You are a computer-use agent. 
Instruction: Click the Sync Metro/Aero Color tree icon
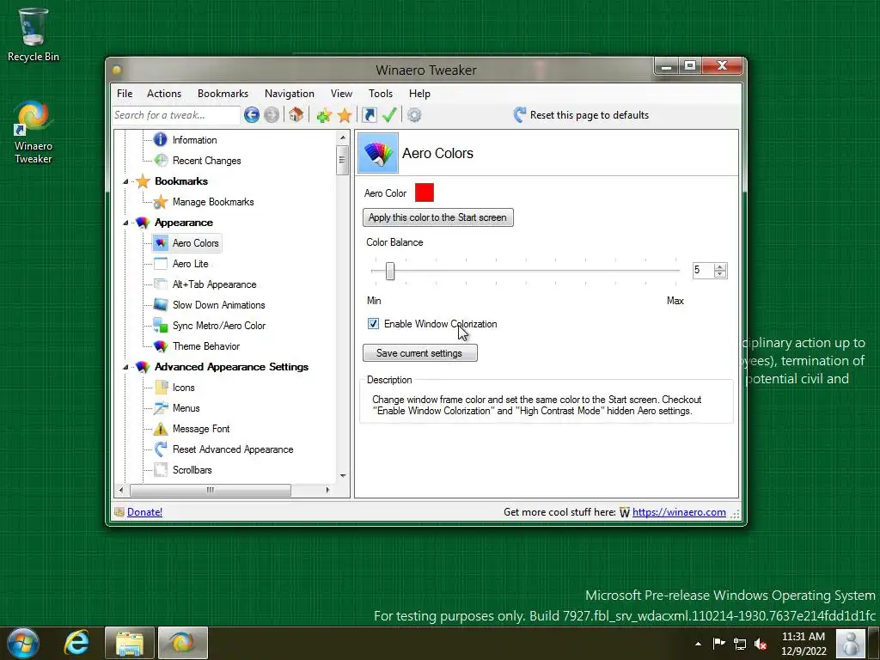[161, 326]
